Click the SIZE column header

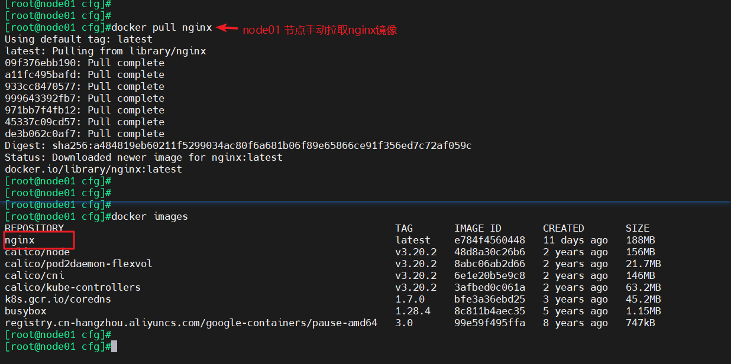tap(638, 228)
